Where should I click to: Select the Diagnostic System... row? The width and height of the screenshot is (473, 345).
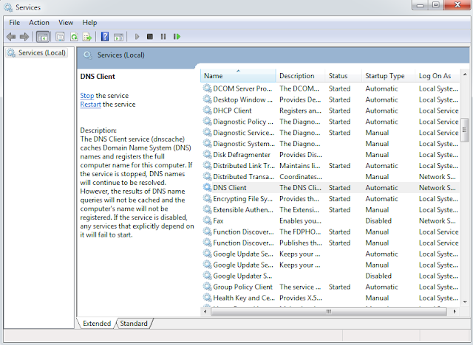click(330, 144)
